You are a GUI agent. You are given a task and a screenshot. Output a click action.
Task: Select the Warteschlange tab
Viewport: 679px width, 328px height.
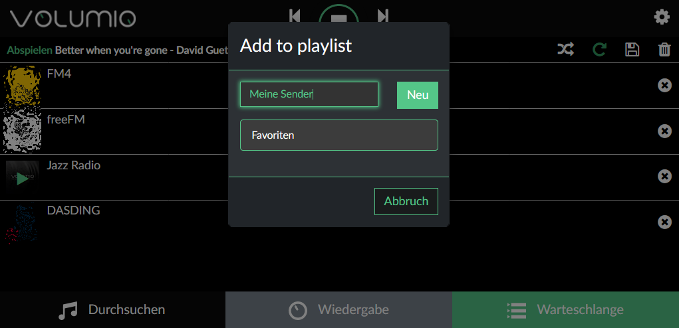coord(565,310)
